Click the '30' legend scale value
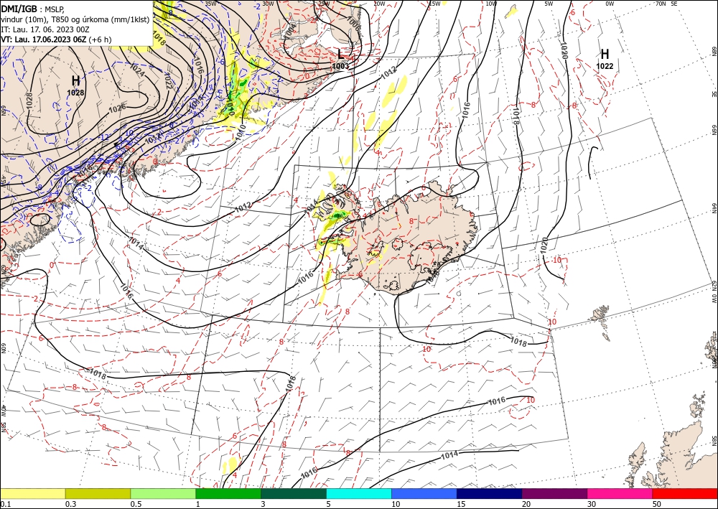The image size is (718, 509). point(592,504)
